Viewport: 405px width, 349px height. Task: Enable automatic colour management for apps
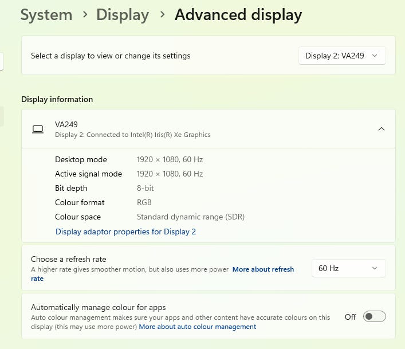pos(375,316)
